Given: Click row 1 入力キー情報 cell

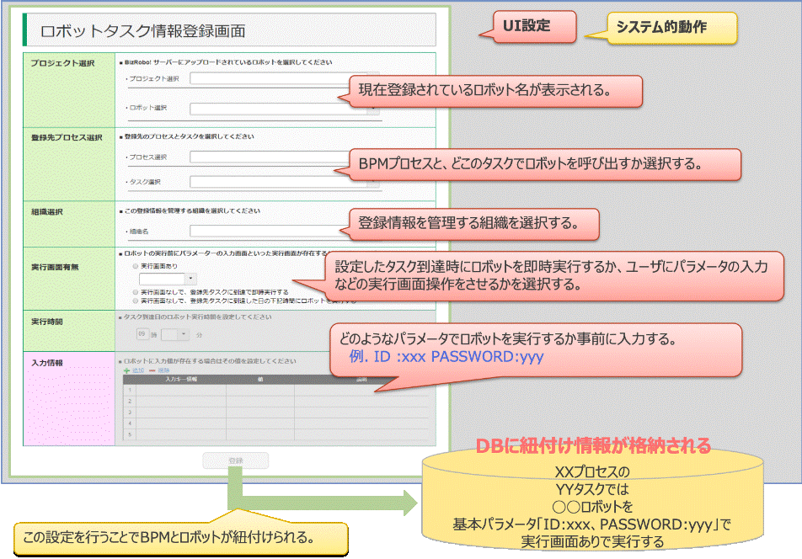Looking at the screenshot, I should point(180,390).
